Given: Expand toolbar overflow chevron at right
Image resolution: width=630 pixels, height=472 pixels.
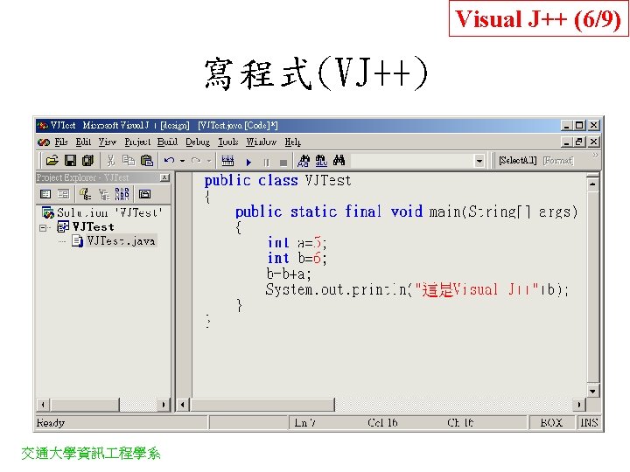Looking at the screenshot, I should 596,156.
